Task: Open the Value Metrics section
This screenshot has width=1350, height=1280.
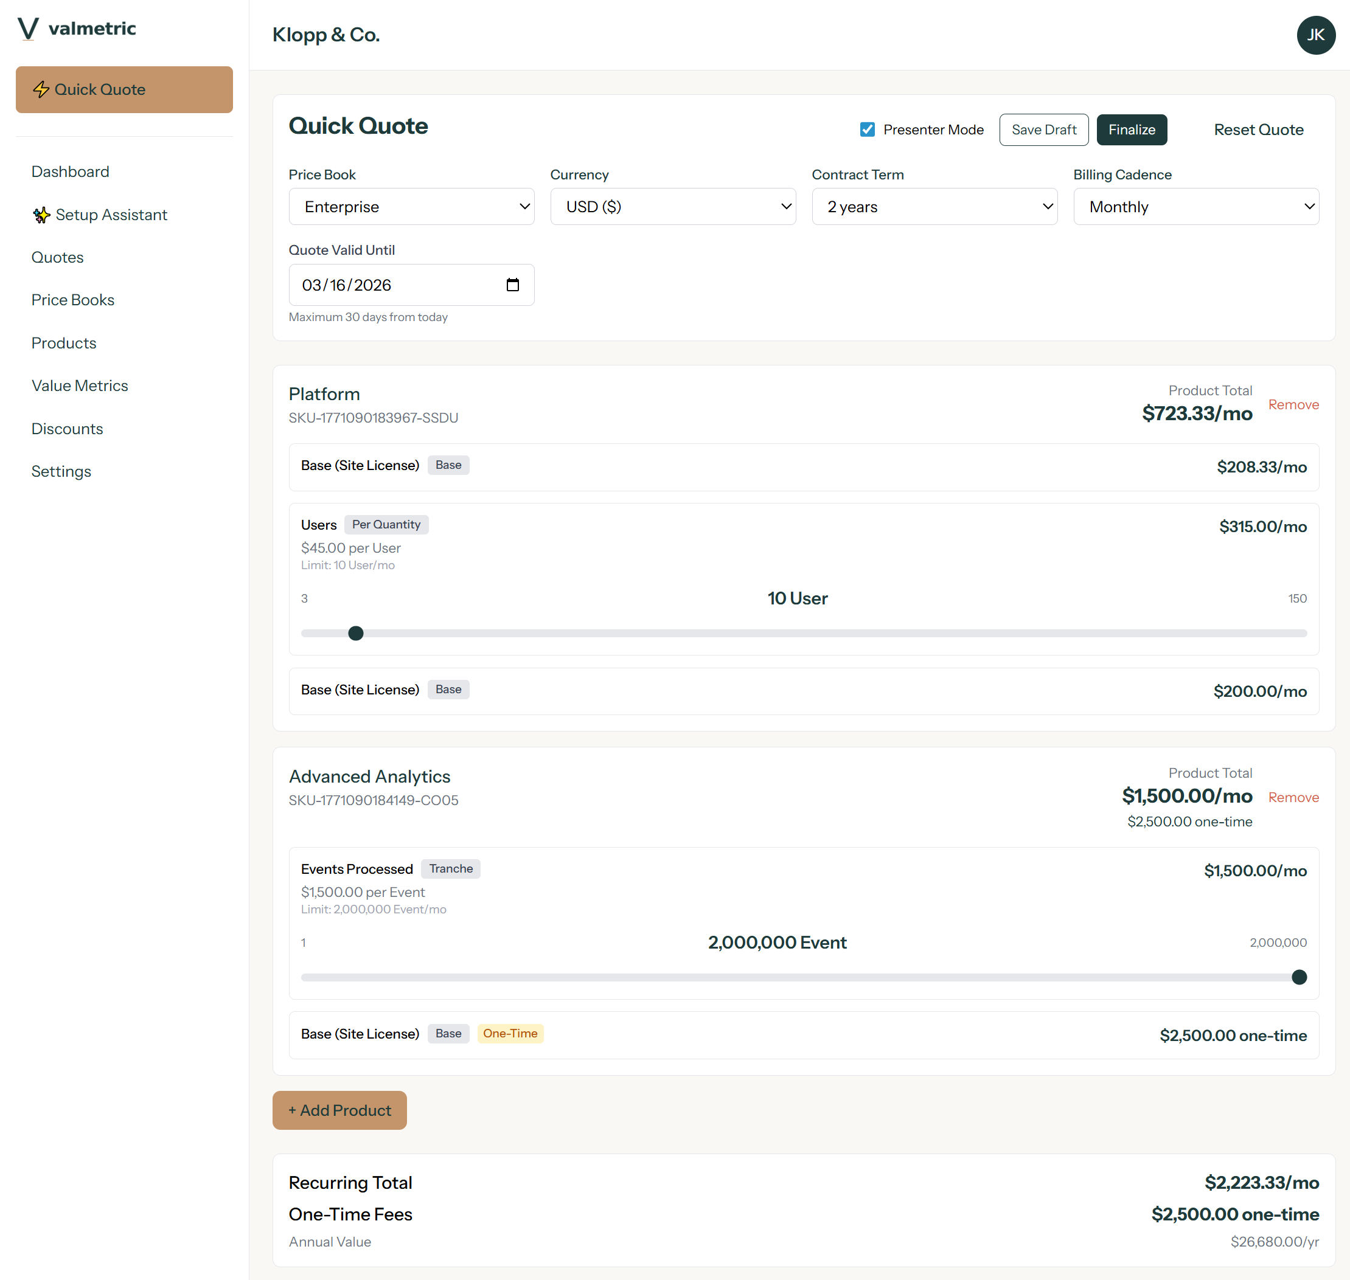Action: 80,386
